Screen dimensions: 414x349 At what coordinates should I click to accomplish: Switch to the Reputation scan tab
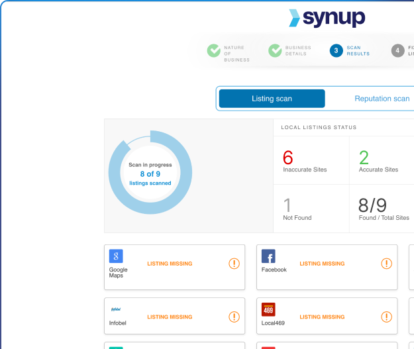pyautogui.click(x=382, y=99)
